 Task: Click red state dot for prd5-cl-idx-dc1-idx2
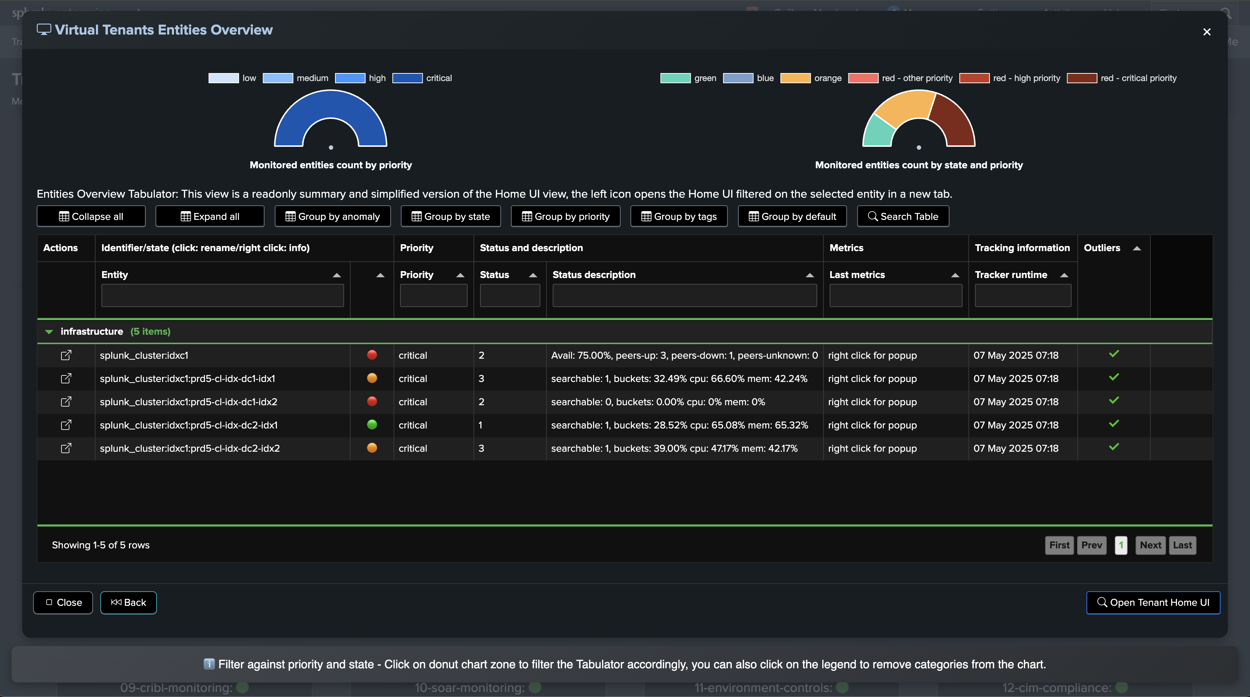(x=372, y=402)
